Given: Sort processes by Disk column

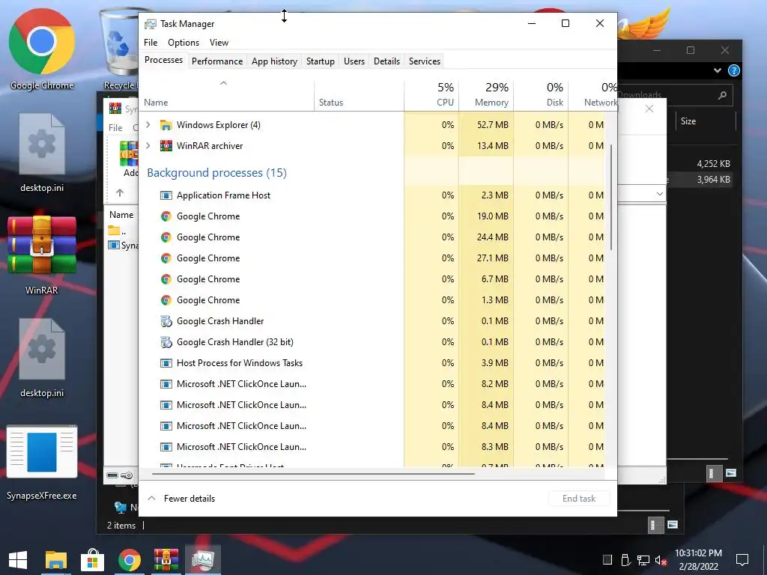Looking at the screenshot, I should (541, 94).
